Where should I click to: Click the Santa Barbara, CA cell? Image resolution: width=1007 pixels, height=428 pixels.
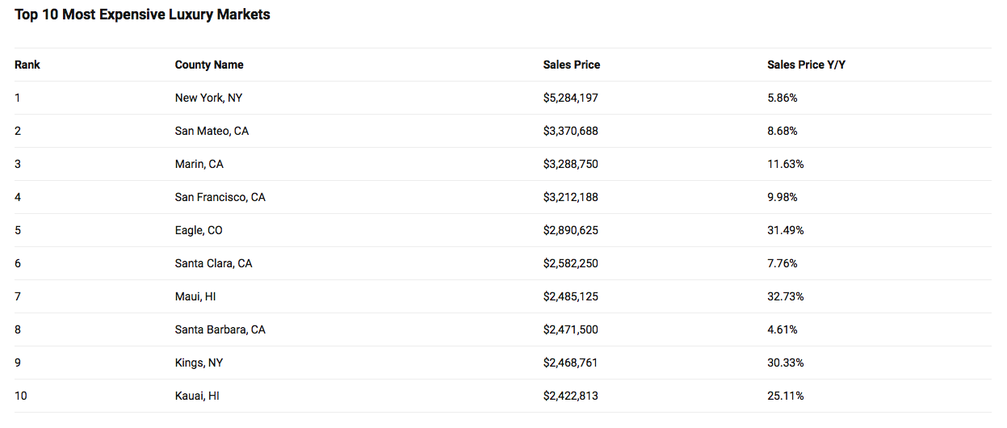tap(220, 329)
